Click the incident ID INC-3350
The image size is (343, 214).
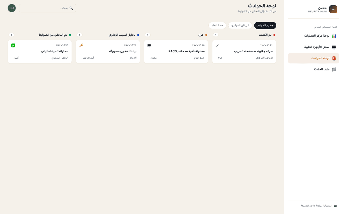[62, 45]
